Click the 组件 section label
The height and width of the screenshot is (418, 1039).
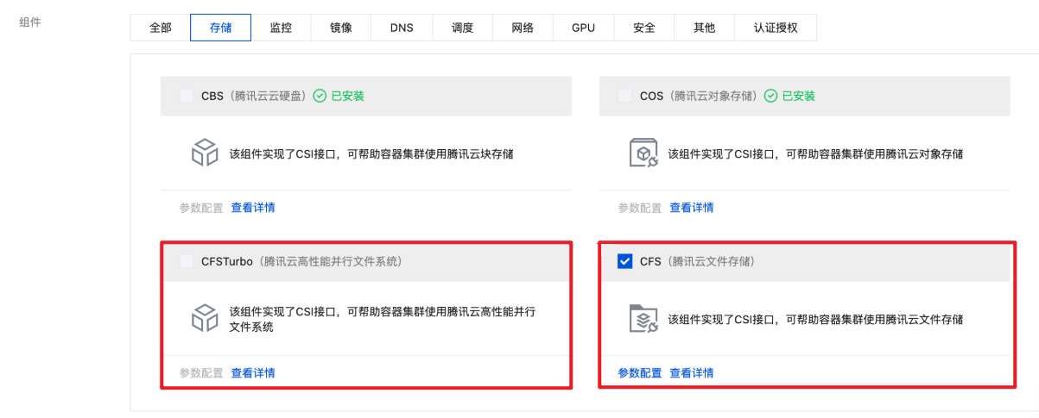[30, 22]
